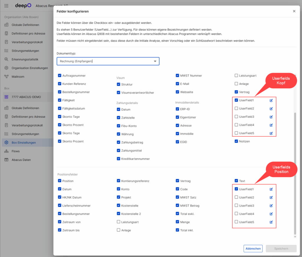Uncheck the Kreditkartennummer checkbox
302x257 pixels.
pos(119,158)
